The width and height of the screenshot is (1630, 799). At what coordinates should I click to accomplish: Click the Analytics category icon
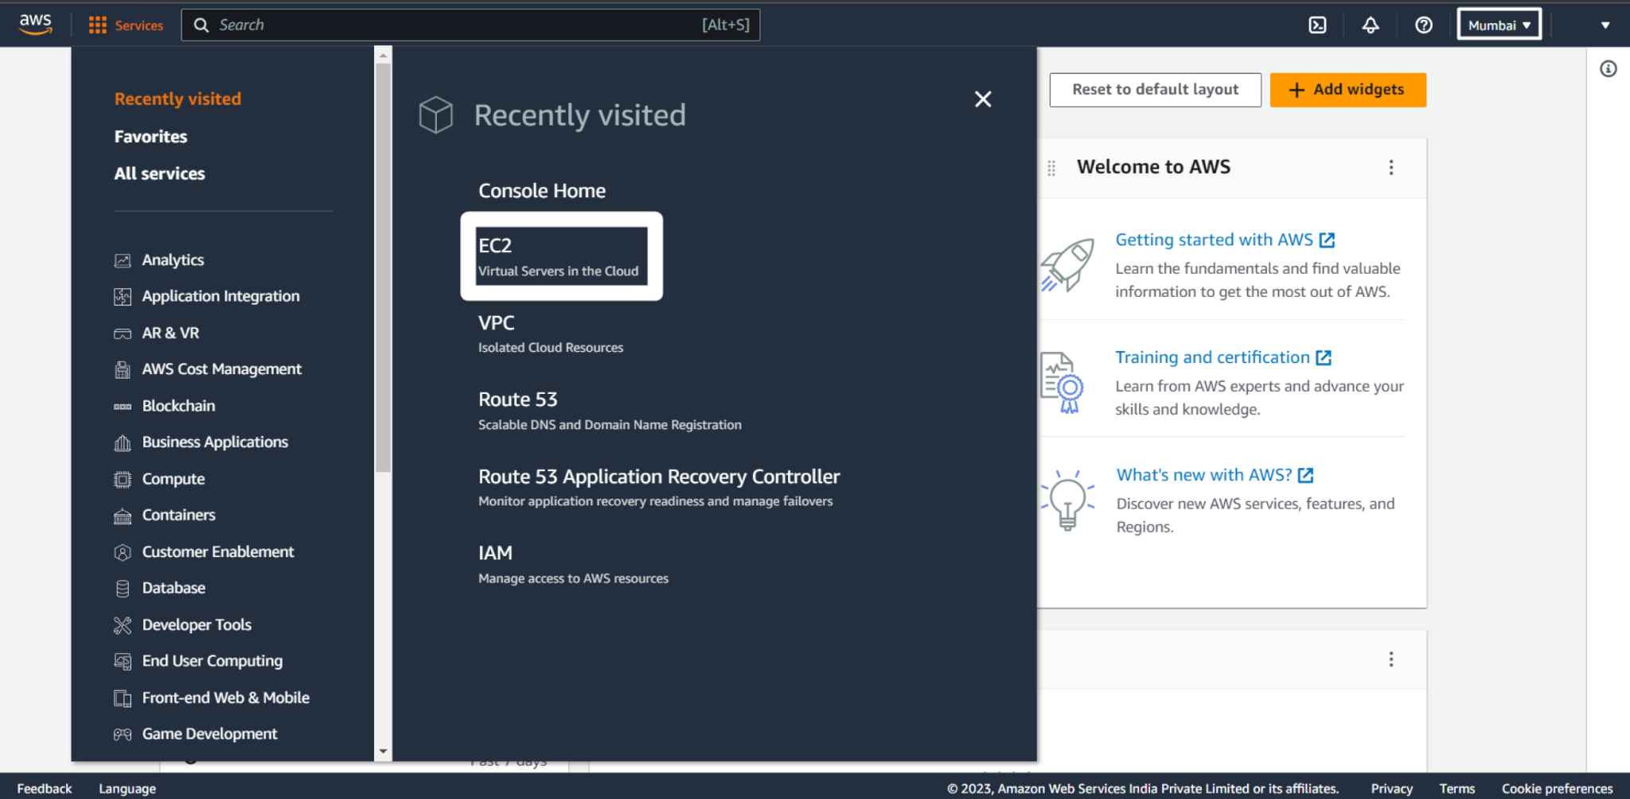coord(123,260)
